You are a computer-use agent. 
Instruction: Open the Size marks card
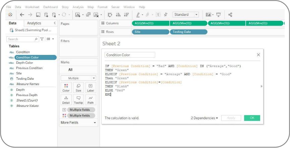[x=78, y=87]
